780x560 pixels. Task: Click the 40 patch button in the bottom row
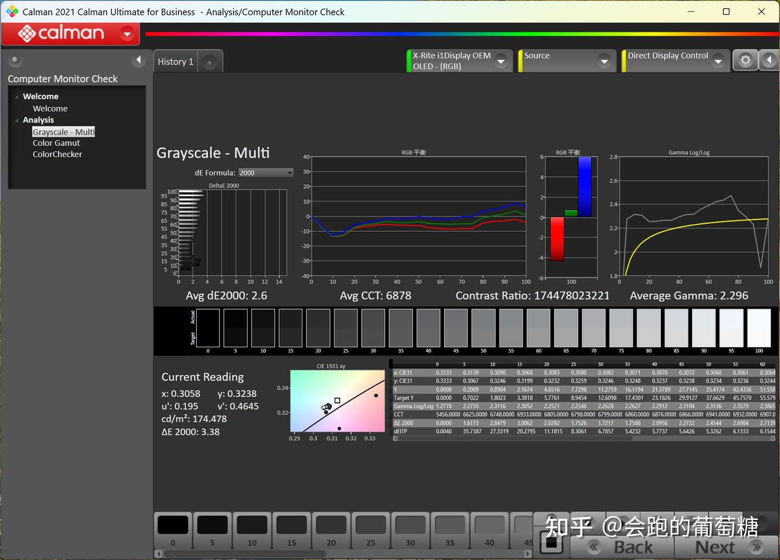click(489, 531)
